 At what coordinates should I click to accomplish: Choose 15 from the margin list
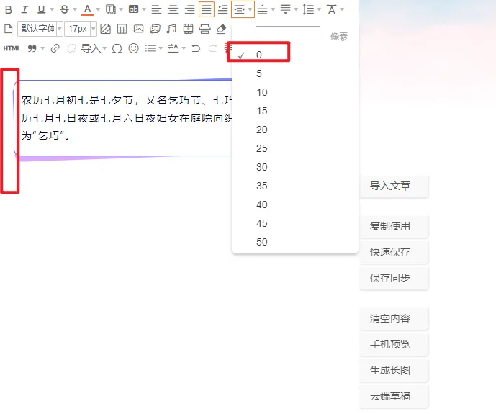[295, 111]
